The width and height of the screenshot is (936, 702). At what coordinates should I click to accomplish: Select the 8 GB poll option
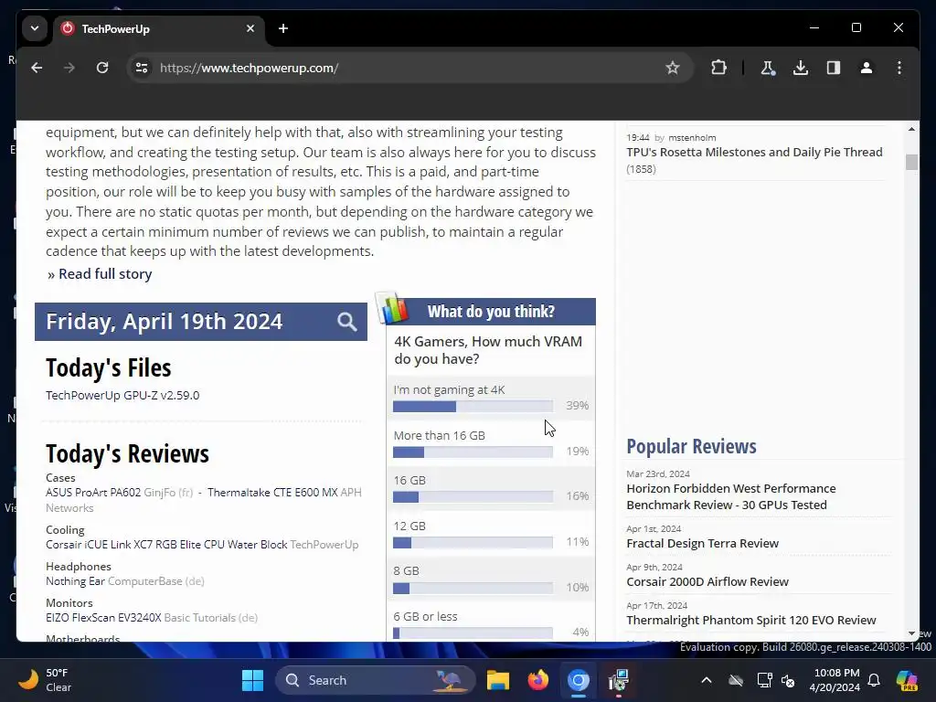tap(406, 570)
